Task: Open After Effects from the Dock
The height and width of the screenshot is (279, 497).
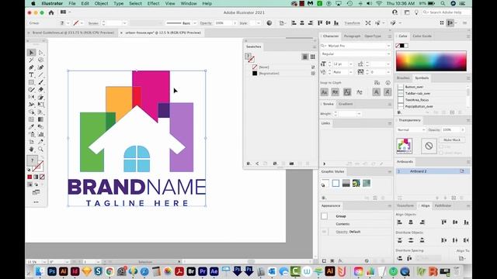Action: point(214,271)
